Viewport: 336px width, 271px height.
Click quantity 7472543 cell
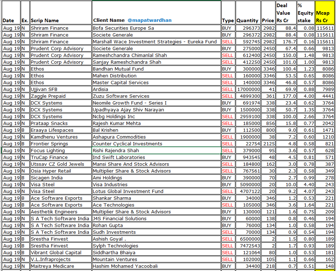tap(248, 246)
